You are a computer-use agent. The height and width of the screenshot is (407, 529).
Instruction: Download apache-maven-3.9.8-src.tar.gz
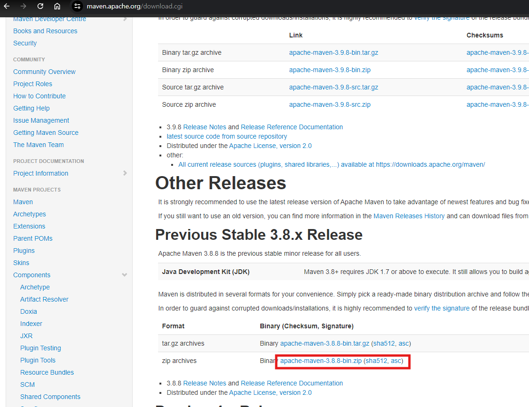coord(333,87)
